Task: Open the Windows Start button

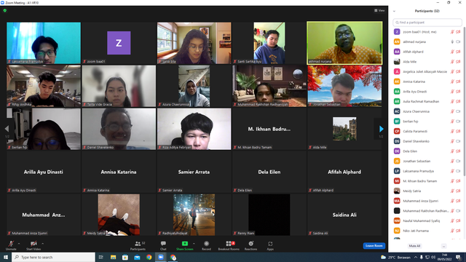Action: coord(6,257)
